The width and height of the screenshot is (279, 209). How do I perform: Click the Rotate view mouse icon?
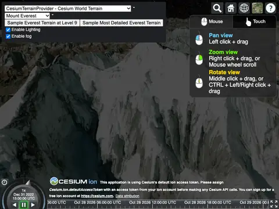199,81
